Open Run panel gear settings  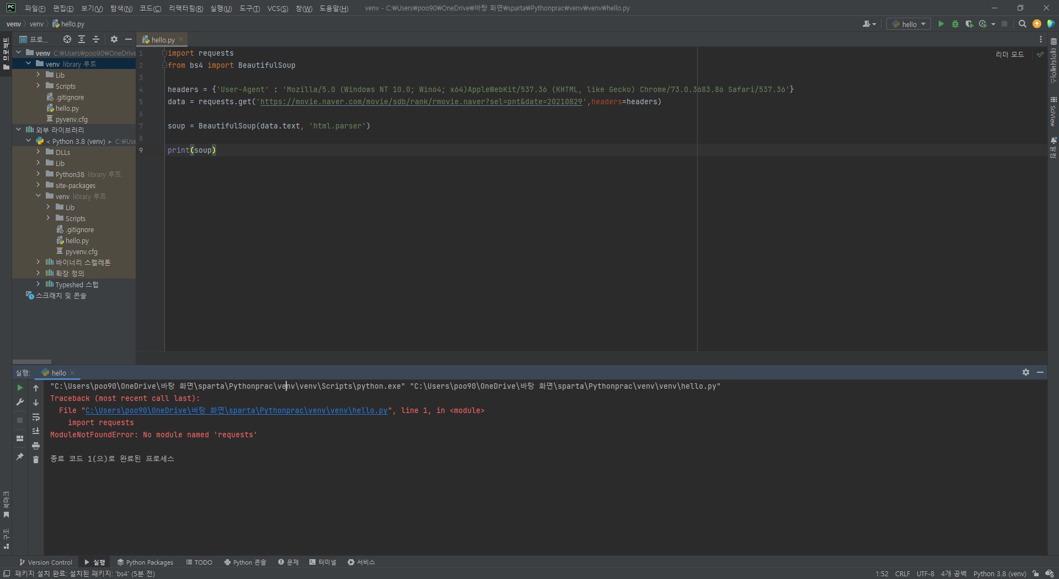1025,372
